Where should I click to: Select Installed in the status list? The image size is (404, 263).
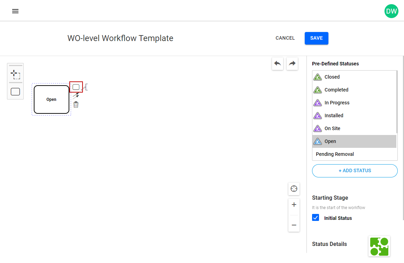coord(354,115)
